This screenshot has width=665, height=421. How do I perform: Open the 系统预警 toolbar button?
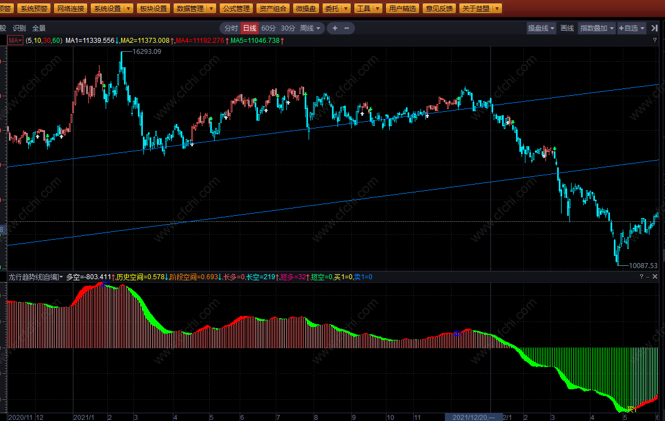point(34,8)
